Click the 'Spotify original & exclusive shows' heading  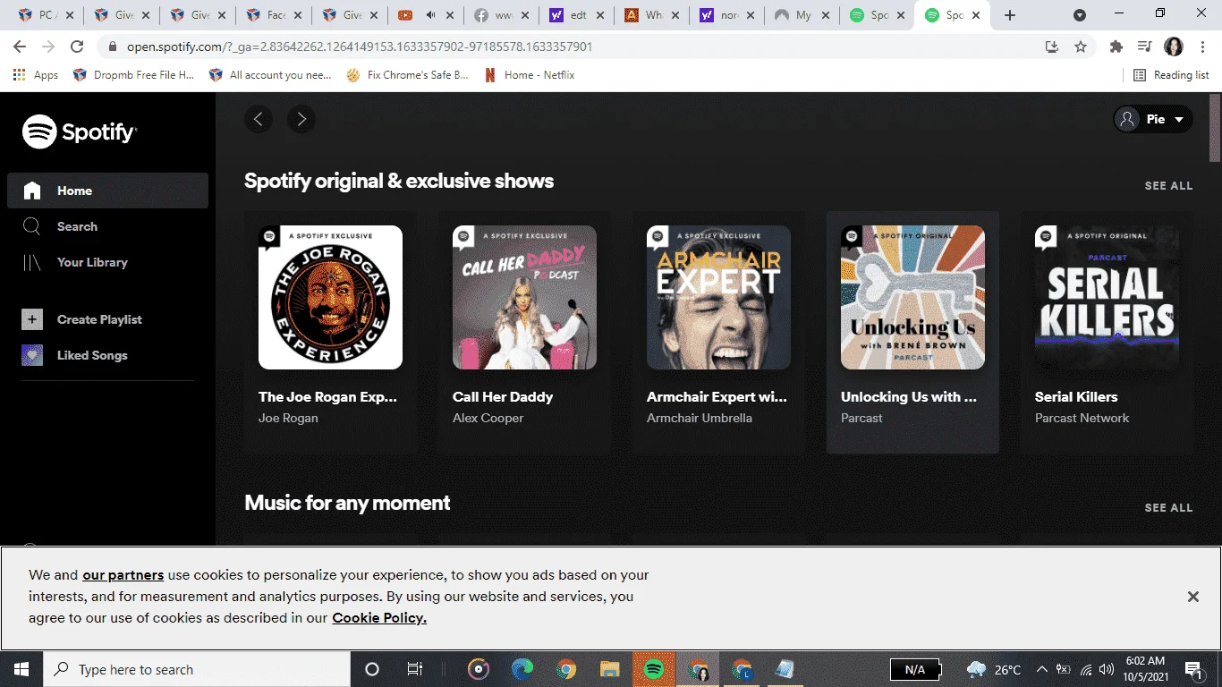[x=399, y=182]
